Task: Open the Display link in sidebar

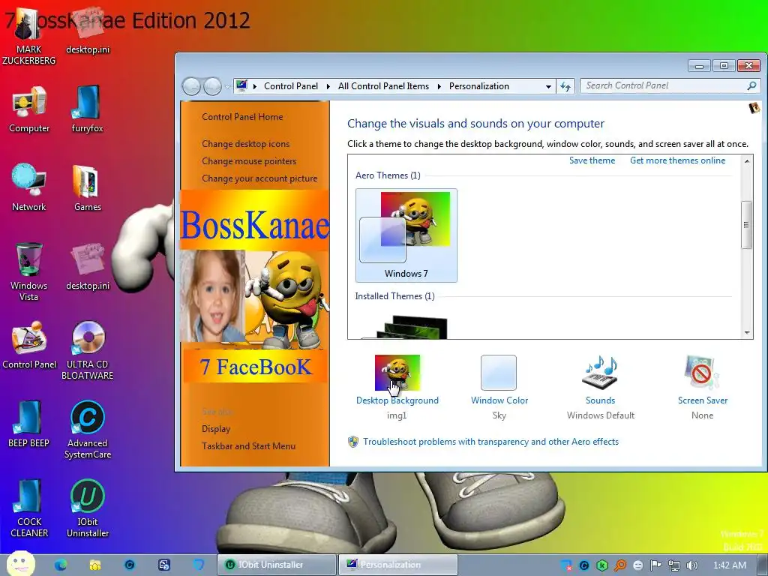Action: pyautogui.click(x=216, y=429)
